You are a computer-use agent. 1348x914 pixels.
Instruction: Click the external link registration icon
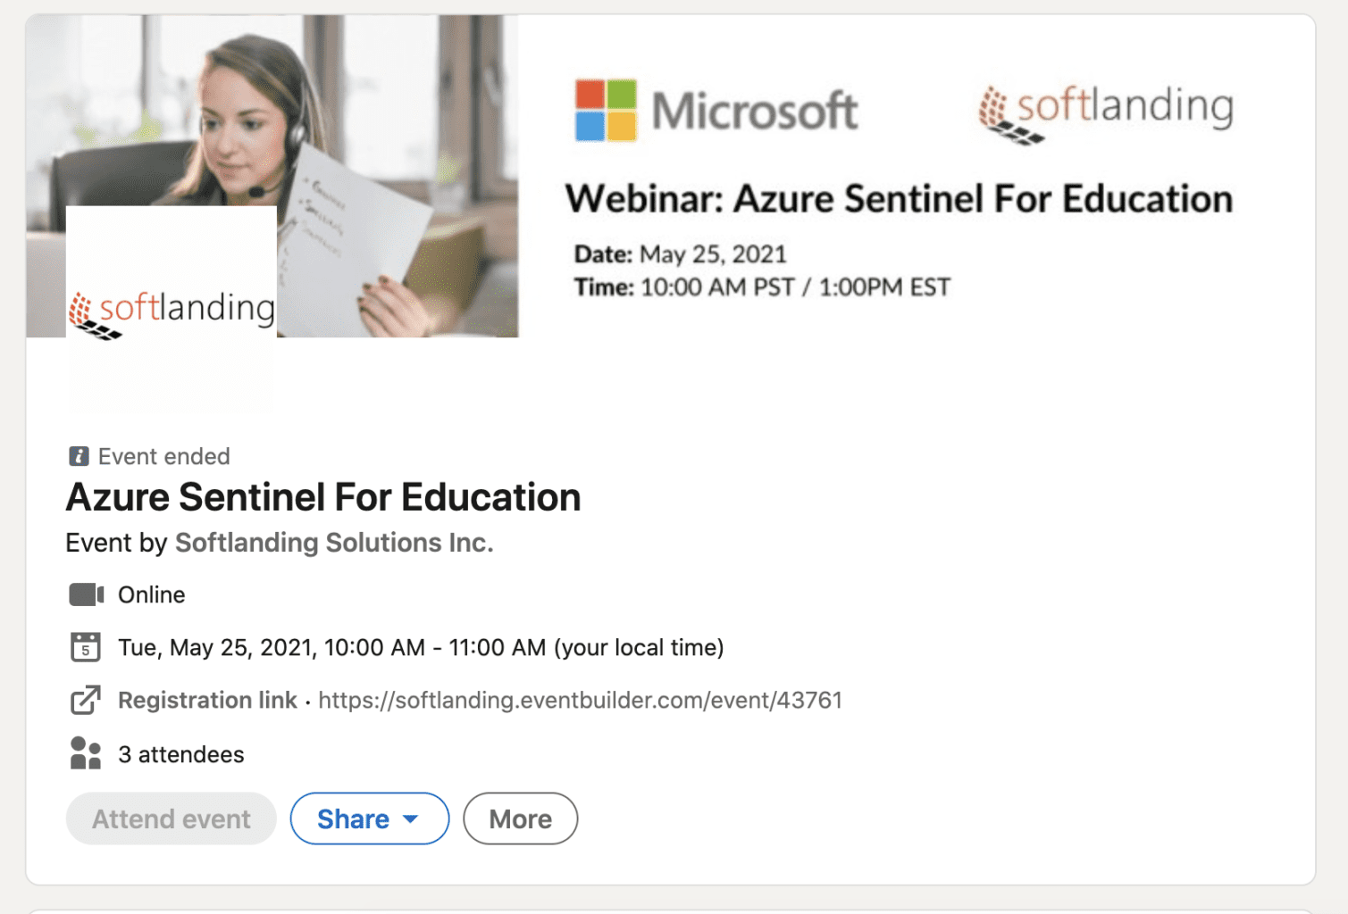[x=86, y=700]
